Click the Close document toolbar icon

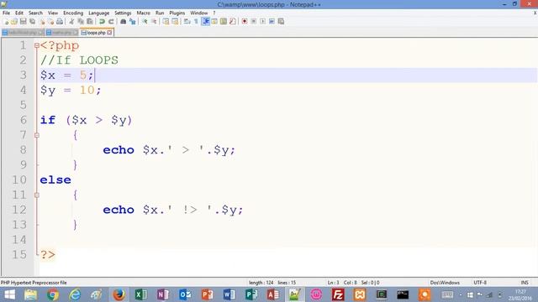pos(42,22)
